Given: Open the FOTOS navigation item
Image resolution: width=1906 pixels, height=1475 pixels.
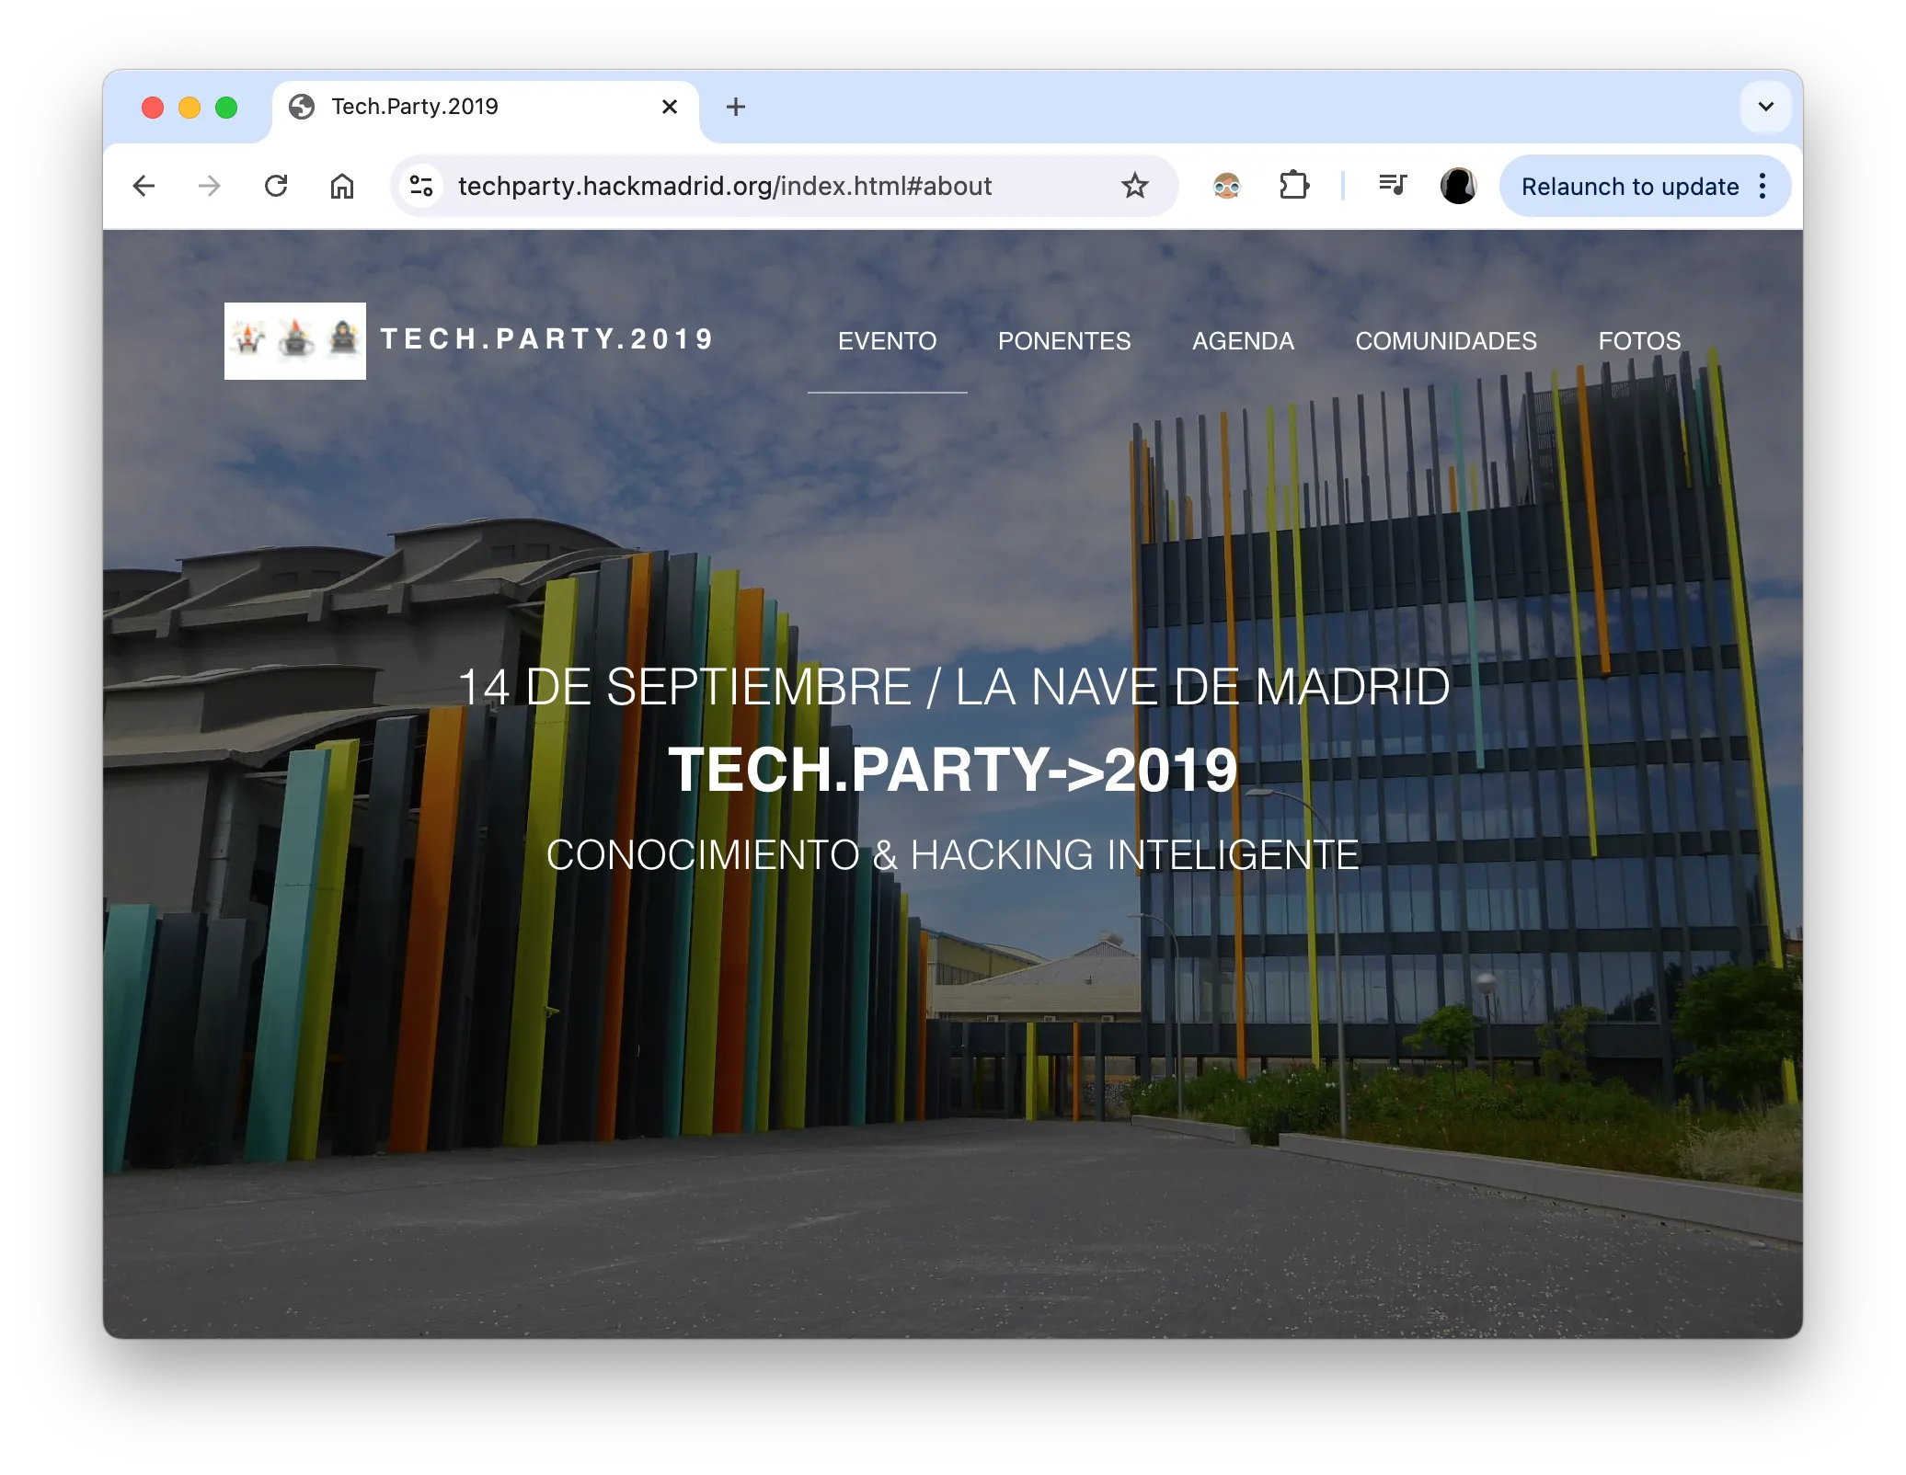Looking at the screenshot, I should coord(1639,341).
